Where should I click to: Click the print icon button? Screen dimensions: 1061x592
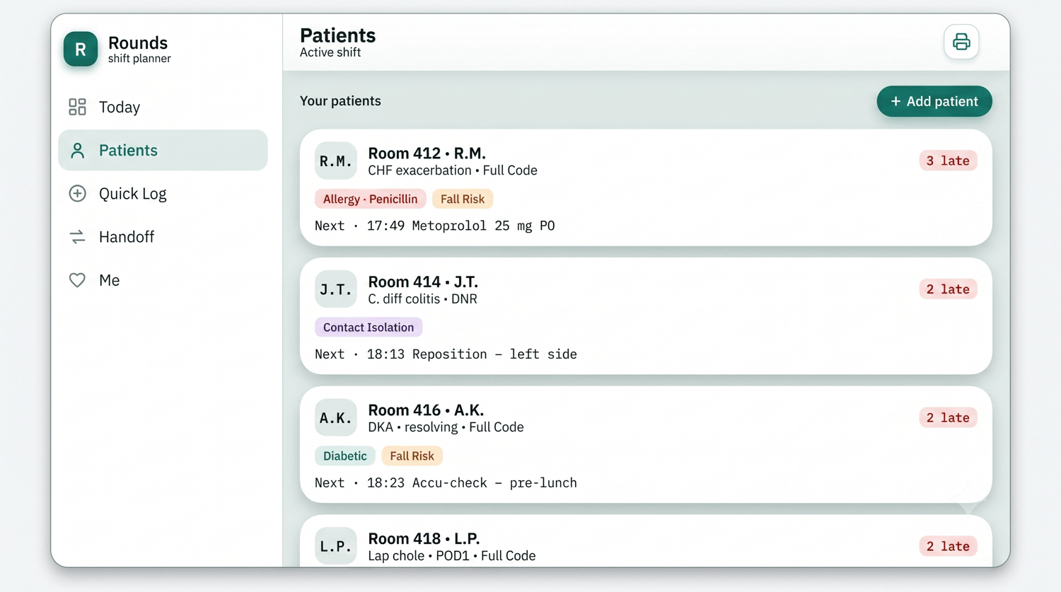pyautogui.click(x=961, y=42)
